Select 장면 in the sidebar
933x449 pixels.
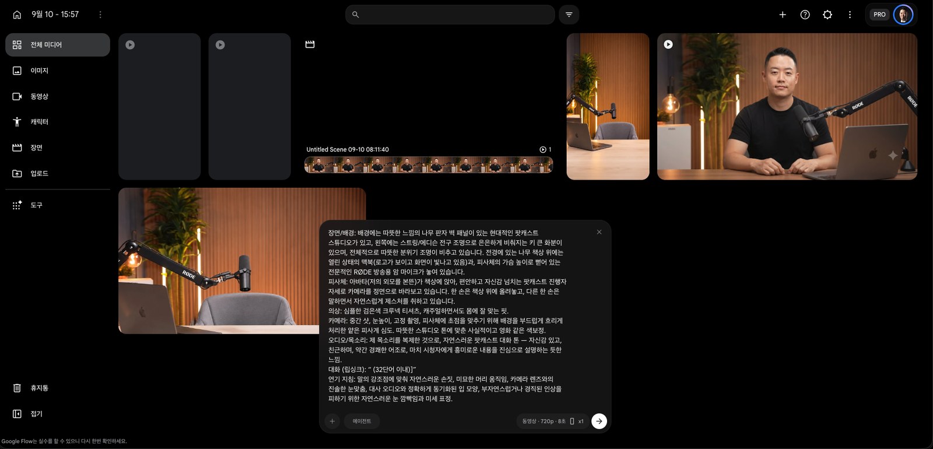tap(58, 148)
